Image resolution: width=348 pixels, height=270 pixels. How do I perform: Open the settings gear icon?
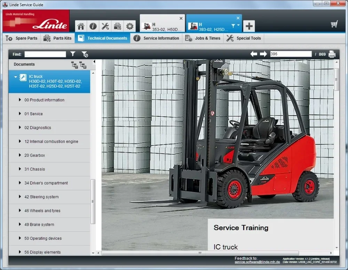(x=129, y=26)
